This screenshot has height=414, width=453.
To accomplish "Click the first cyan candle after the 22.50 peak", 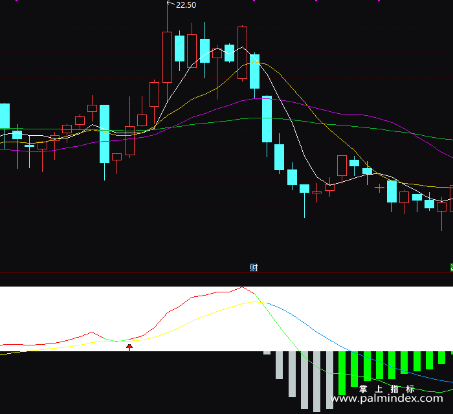I will point(180,49).
